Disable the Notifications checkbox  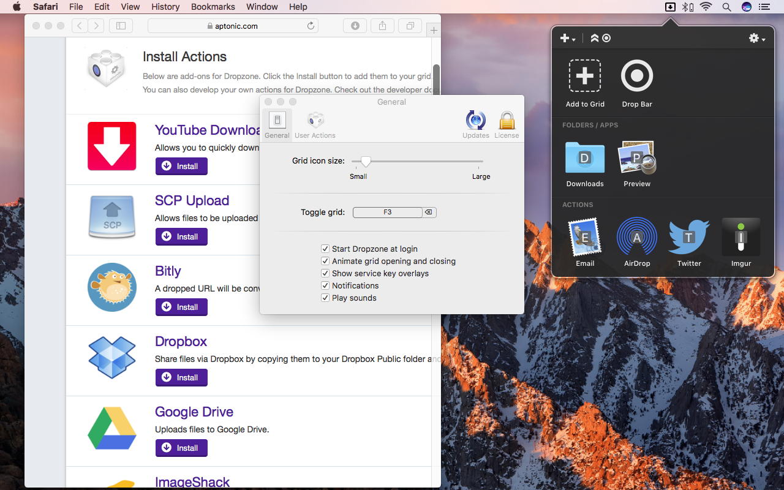[x=325, y=285]
